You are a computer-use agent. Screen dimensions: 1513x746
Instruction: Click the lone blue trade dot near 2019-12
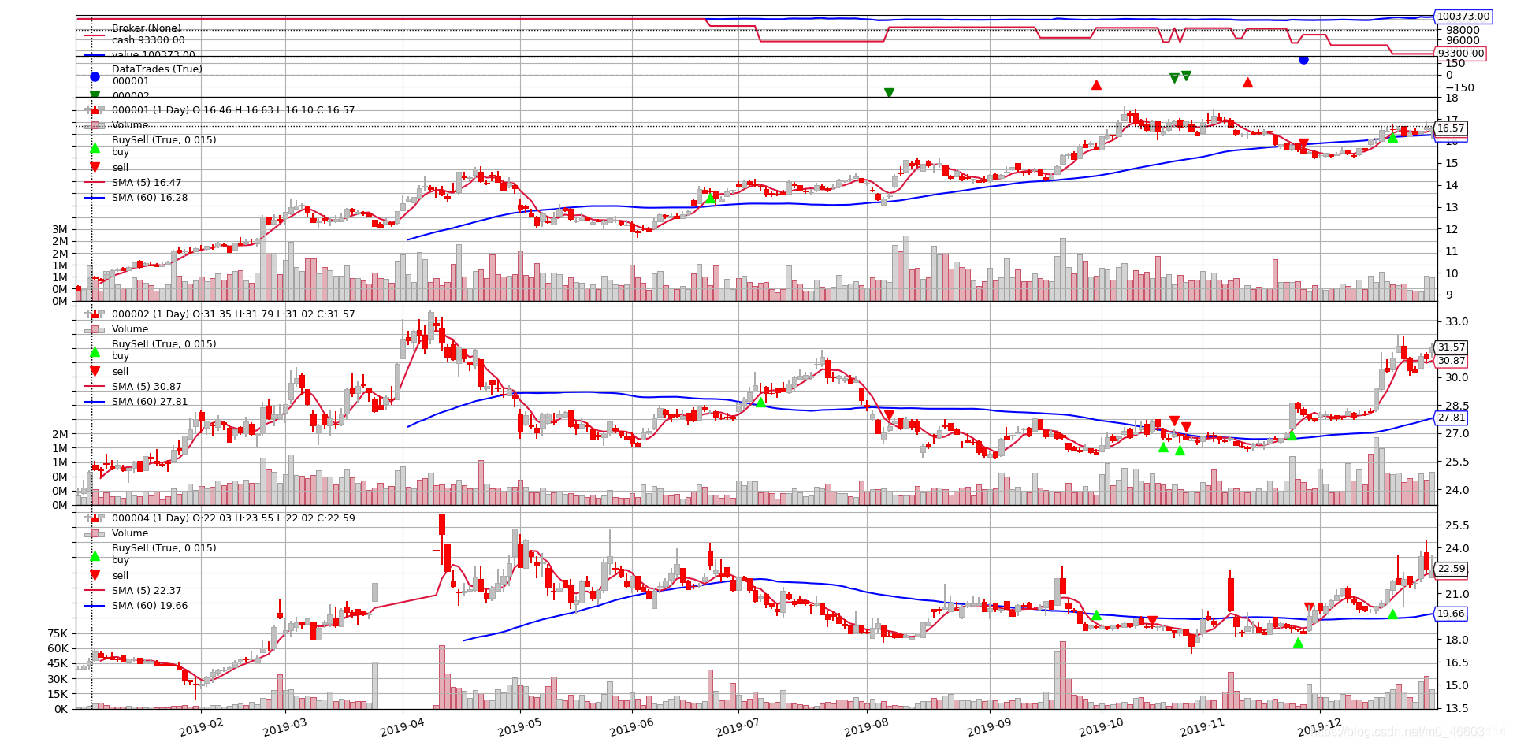pyautogui.click(x=1303, y=60)
